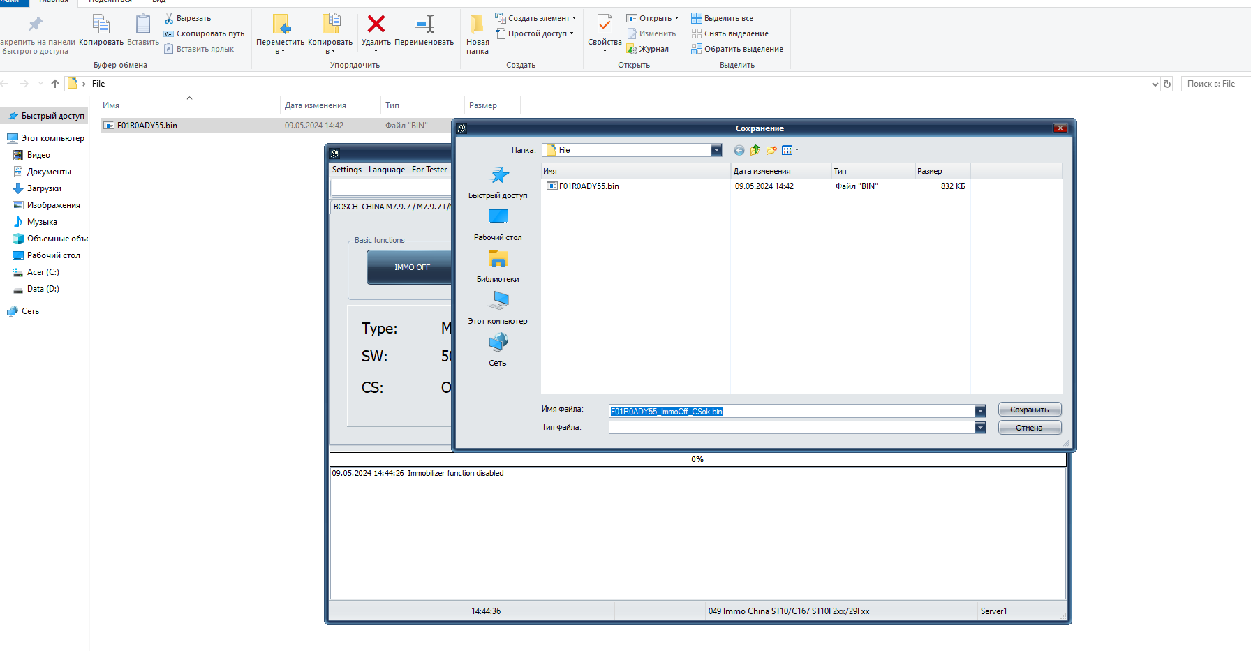This screenshot has width=1251, height=651.
Task: Go up one folder level in save dialog
Action: pos(755,150)
